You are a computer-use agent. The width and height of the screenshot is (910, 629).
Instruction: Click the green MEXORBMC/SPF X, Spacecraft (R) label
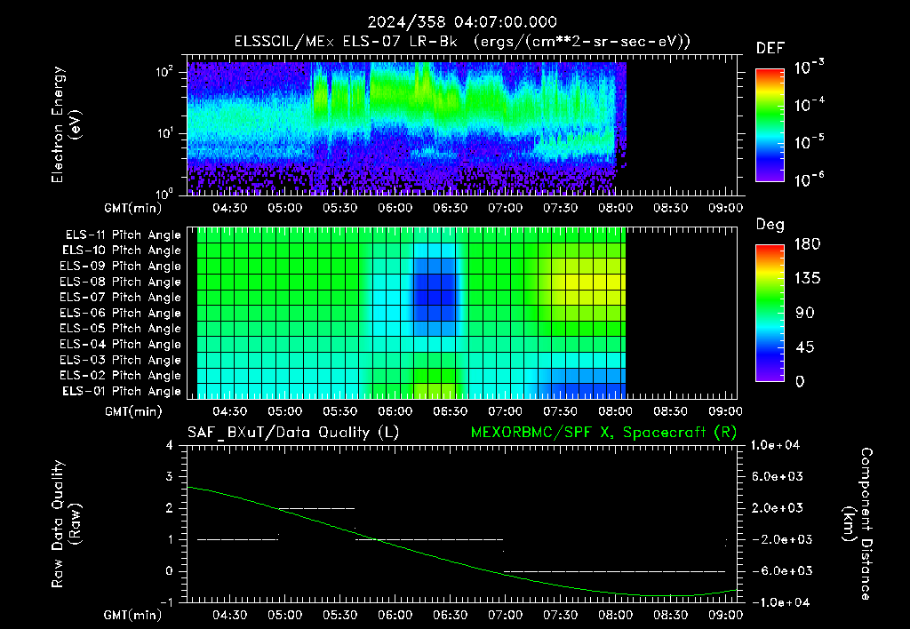[x=603, y=433]
